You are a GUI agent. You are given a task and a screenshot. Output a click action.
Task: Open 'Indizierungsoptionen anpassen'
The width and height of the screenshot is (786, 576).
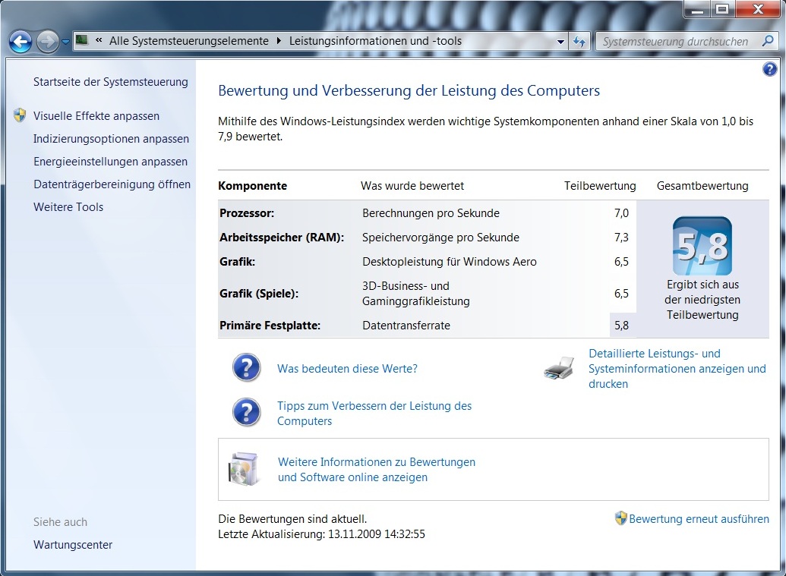(x=112, y=139)
